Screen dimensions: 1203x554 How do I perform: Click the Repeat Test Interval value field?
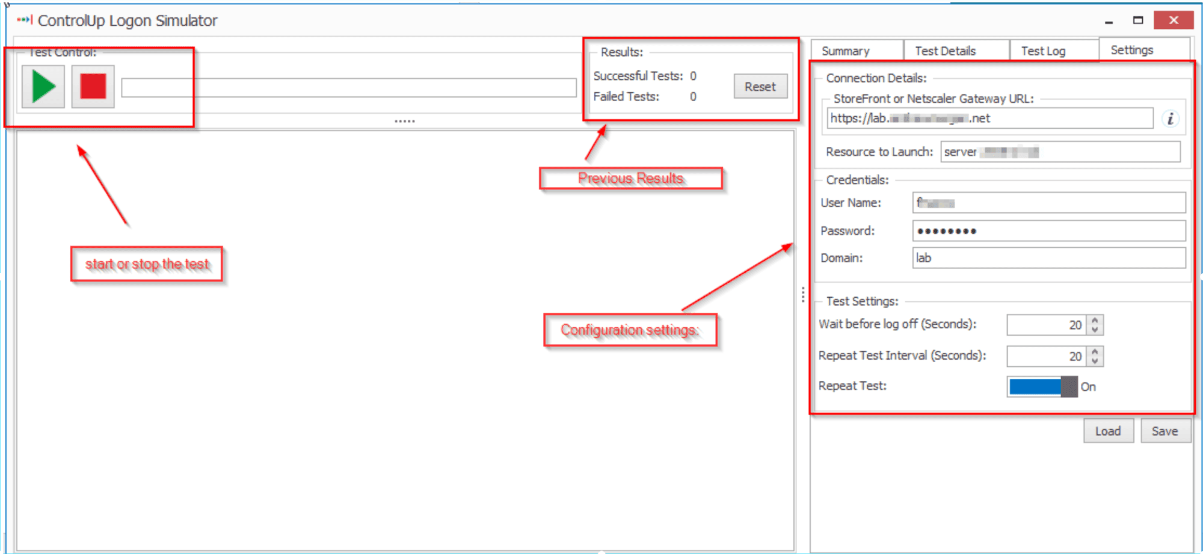tap(1047, 356)
